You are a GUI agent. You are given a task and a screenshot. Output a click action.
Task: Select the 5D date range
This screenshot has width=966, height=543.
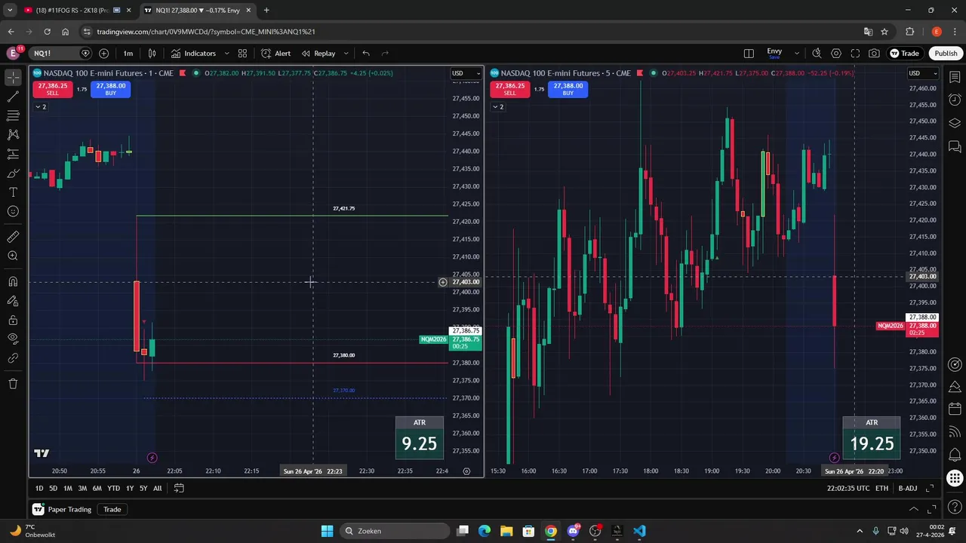[x=54, y=489]
